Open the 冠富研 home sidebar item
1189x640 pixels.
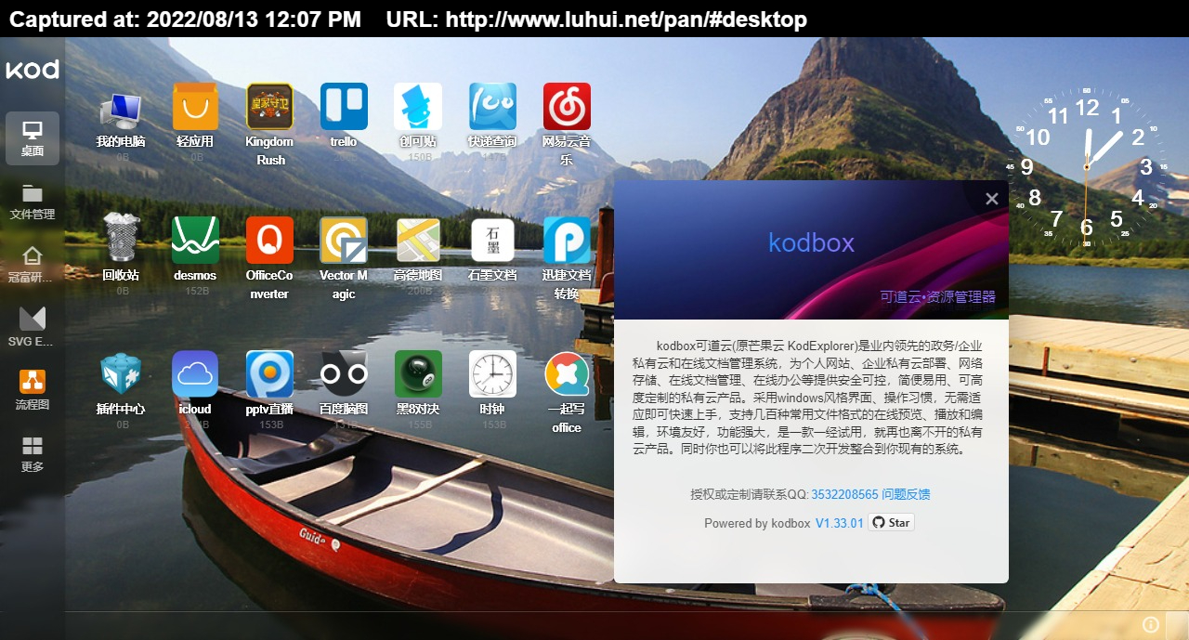33,265
